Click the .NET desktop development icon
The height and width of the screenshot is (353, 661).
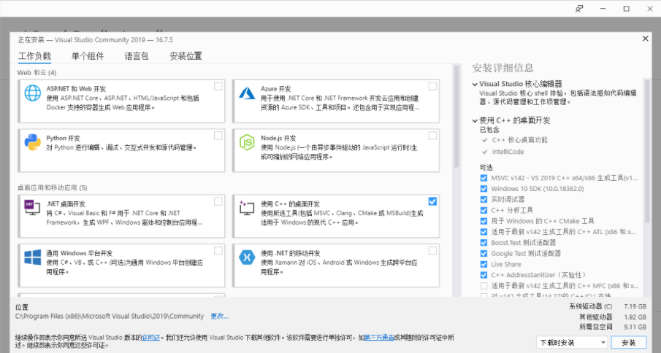[x=32, y=207]
